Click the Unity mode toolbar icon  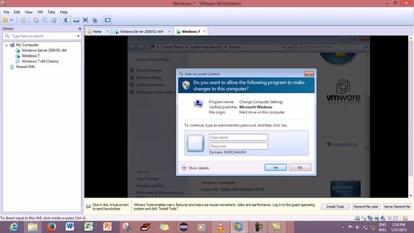click(x=95, y=20)
